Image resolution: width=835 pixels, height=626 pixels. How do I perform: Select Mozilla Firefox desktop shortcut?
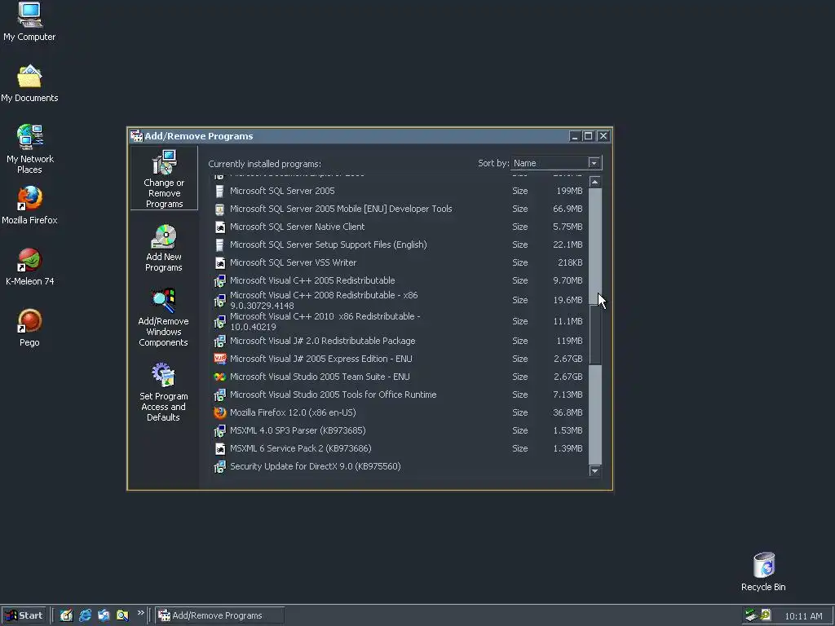[29, 205]
